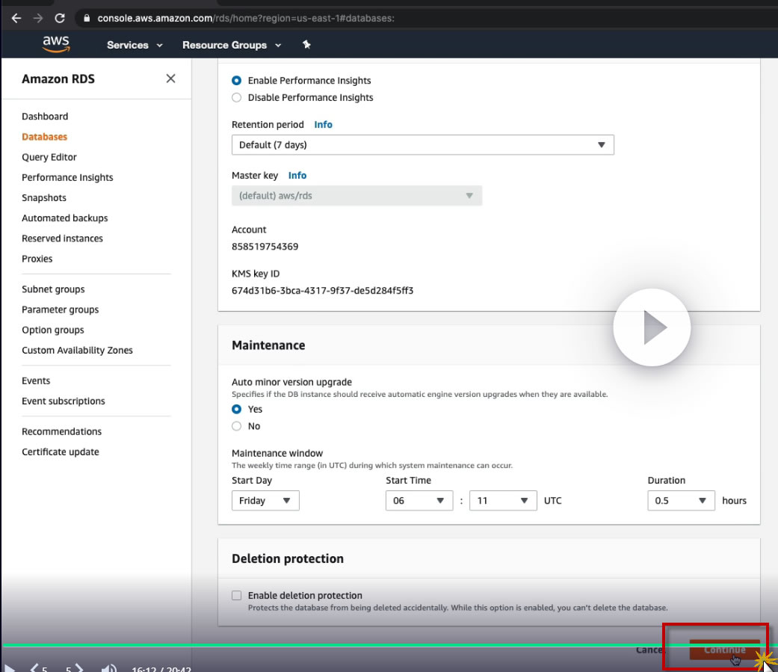
Task: Open Start Time hour dropdown
Action: [x=419, y=500]
